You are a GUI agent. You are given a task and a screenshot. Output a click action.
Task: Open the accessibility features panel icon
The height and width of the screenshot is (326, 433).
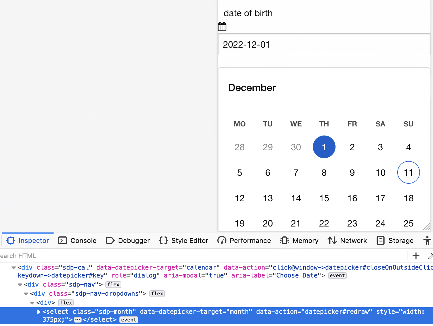pyautogui.click(x=427, y=240)
